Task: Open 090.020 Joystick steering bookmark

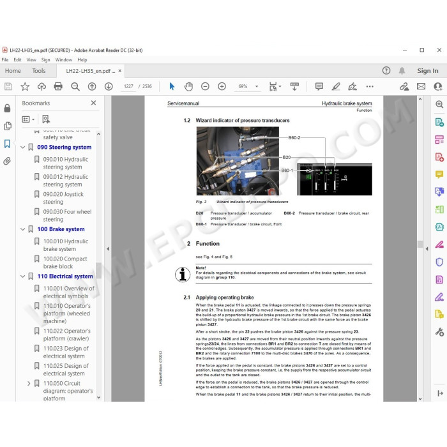Action: (x=63, y=198)
